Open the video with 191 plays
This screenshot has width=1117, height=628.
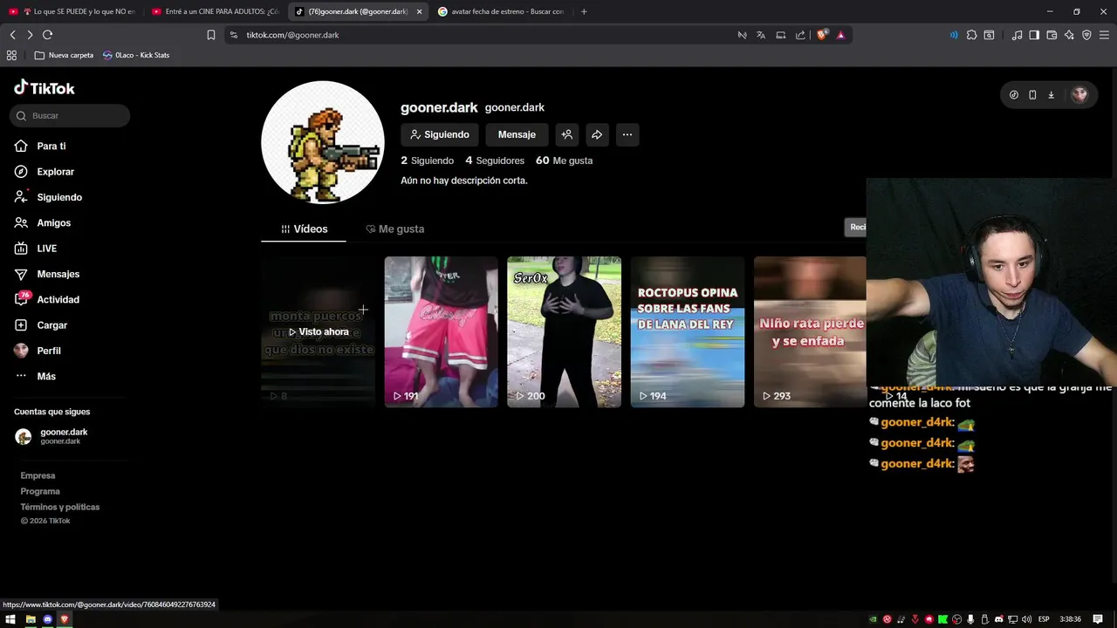coord(442,331)
